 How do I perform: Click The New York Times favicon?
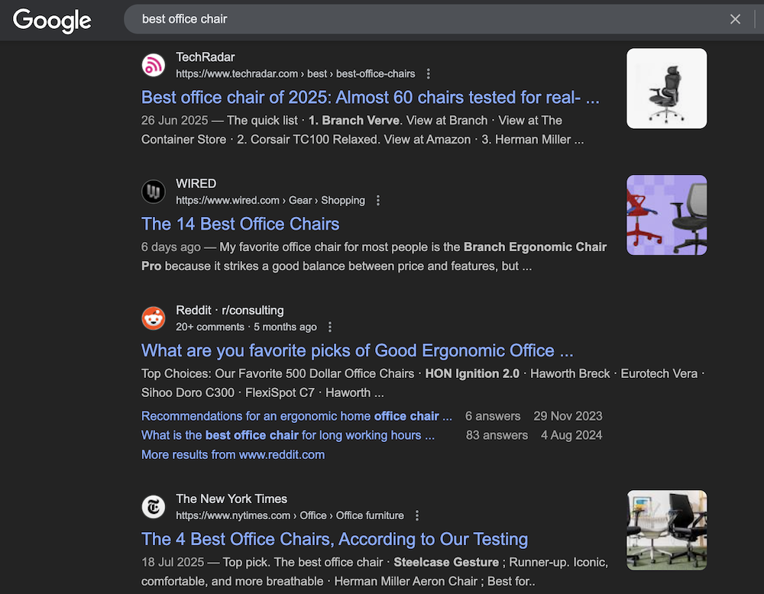pos(154,507)
